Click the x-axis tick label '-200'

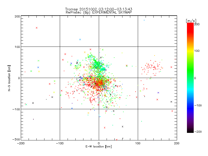coord(21,143)
